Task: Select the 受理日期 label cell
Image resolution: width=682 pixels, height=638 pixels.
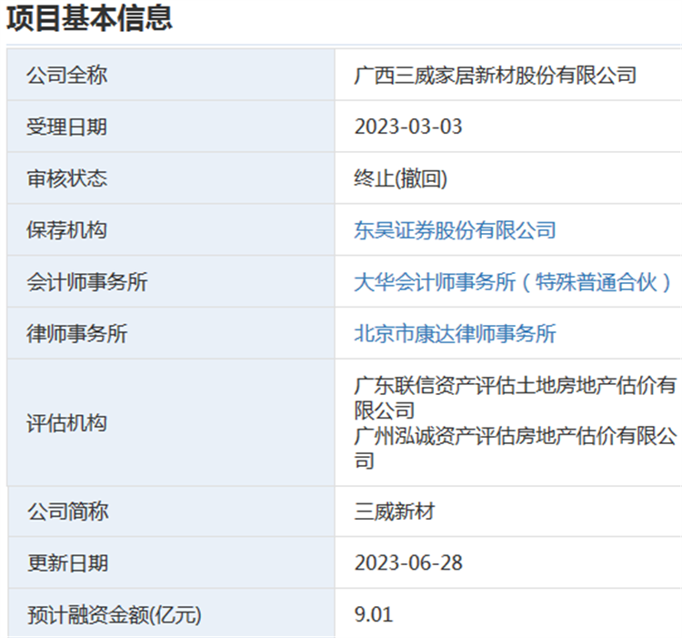Action: (x=171, y=127)
